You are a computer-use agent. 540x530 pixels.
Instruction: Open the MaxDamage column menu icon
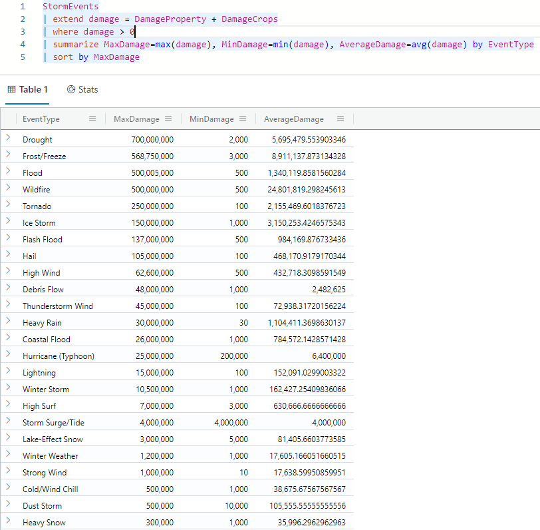point(168,119)
